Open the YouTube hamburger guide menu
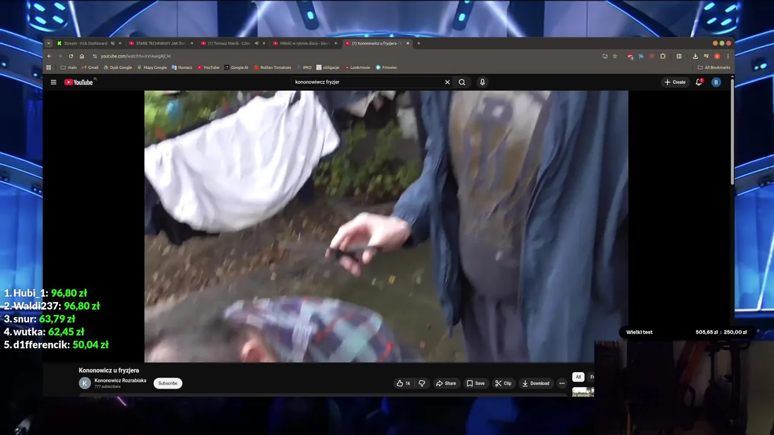The height and width of the screenshot is (435, 774). tap(53, 82)
